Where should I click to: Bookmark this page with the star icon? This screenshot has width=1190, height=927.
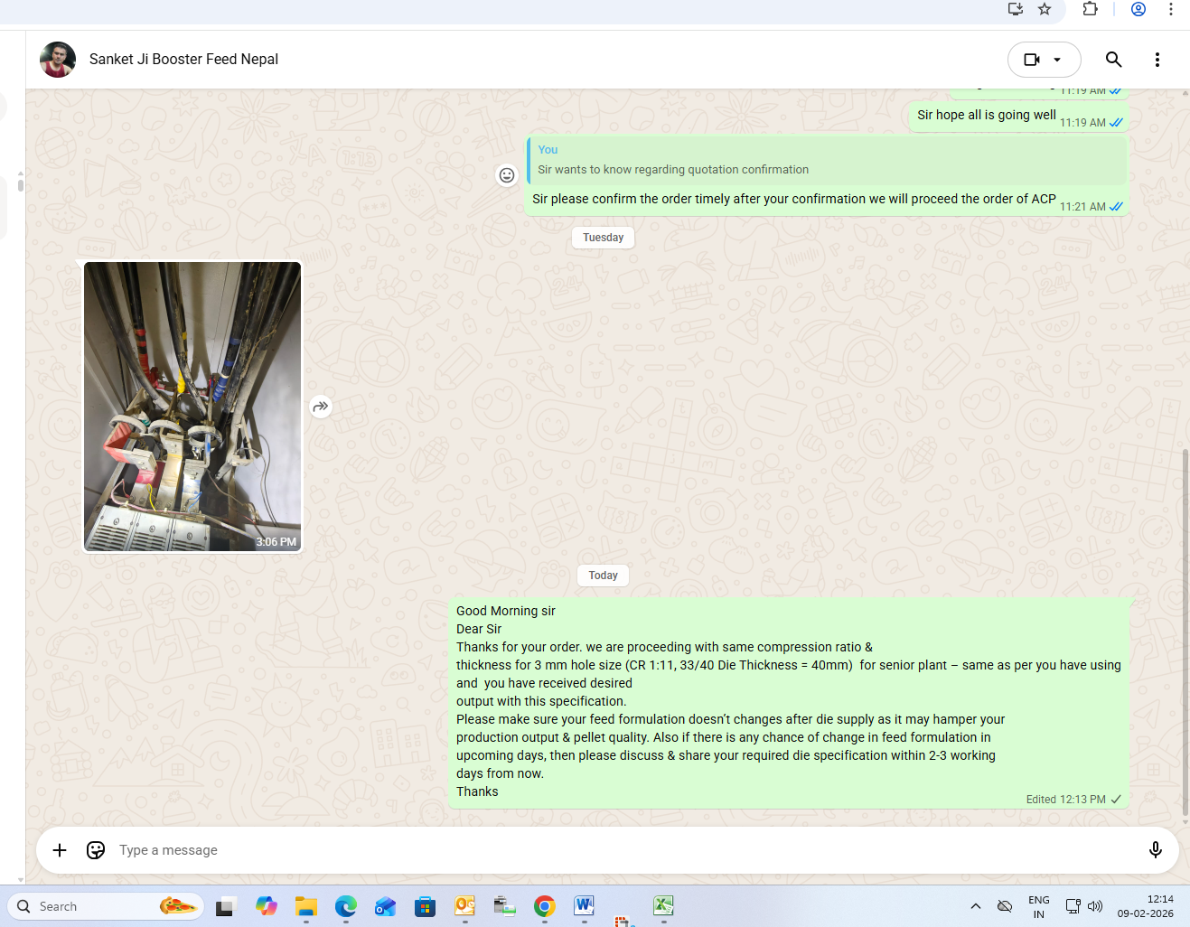coord(1045,9)
